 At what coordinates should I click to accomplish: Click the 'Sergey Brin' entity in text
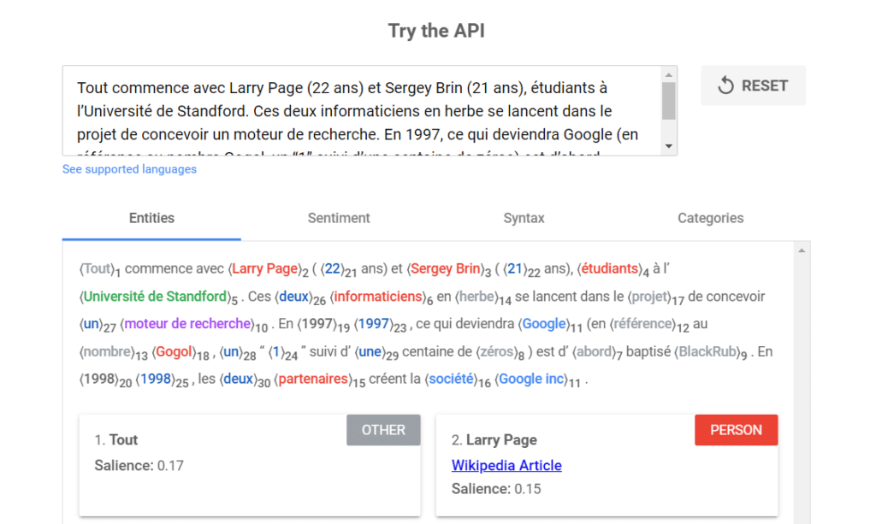pos(445,268)
